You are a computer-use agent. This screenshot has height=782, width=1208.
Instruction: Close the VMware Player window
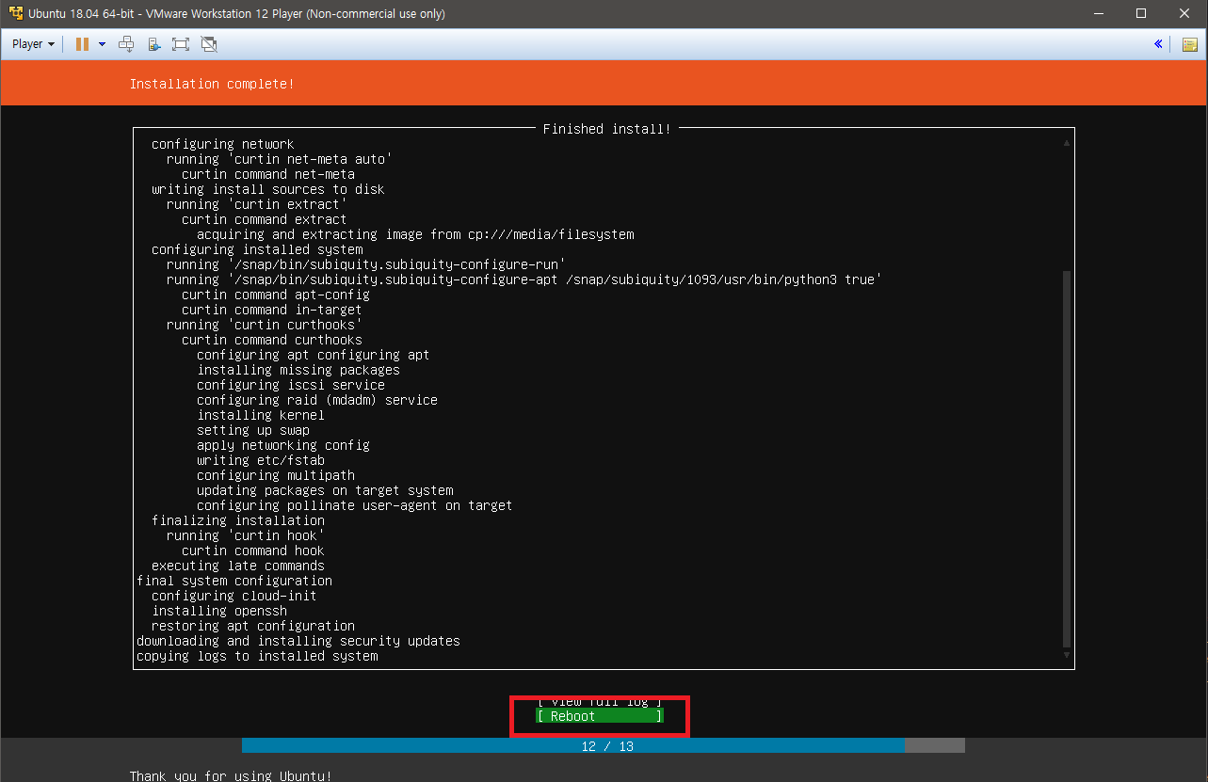1184,14
